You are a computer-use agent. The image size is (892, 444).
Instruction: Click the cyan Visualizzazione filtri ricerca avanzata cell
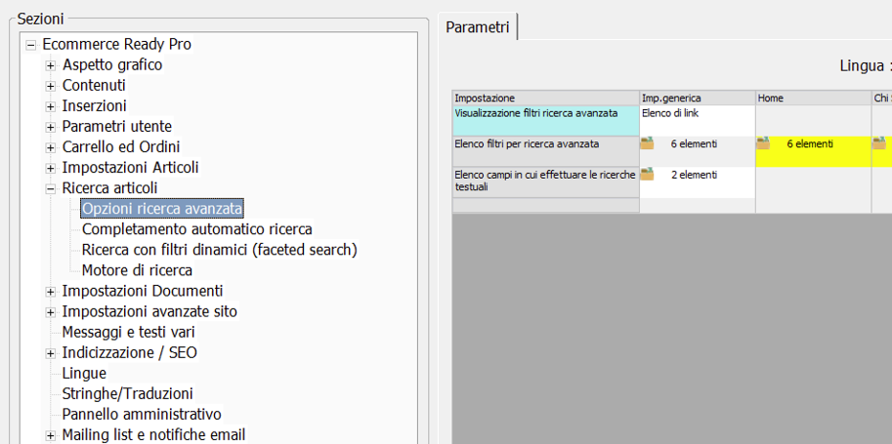coord(545,120)
